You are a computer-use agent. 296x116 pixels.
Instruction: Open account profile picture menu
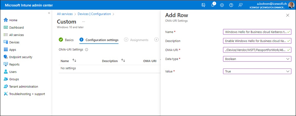291,5
